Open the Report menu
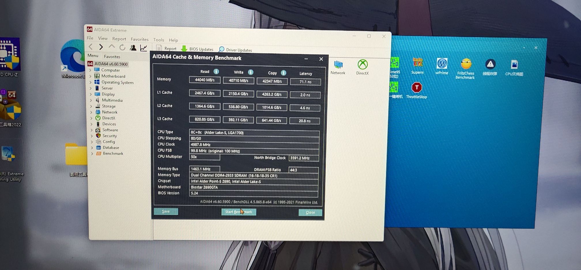Viewport: 581px width, 270px height. coord(119,39)
